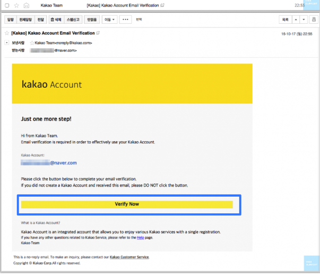Open the Kakao Customer Service link

pyautogui.click(x=129, y=257)
